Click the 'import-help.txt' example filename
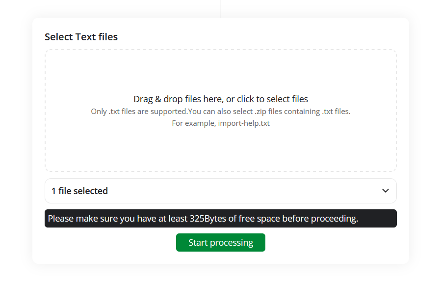This screenshot has width=440, height=285. click(243, 123)
